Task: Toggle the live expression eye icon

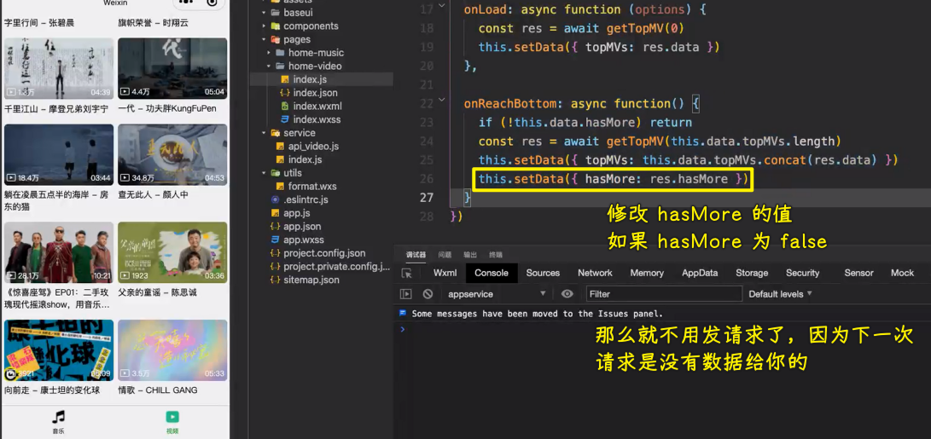Action: [567, 293]
